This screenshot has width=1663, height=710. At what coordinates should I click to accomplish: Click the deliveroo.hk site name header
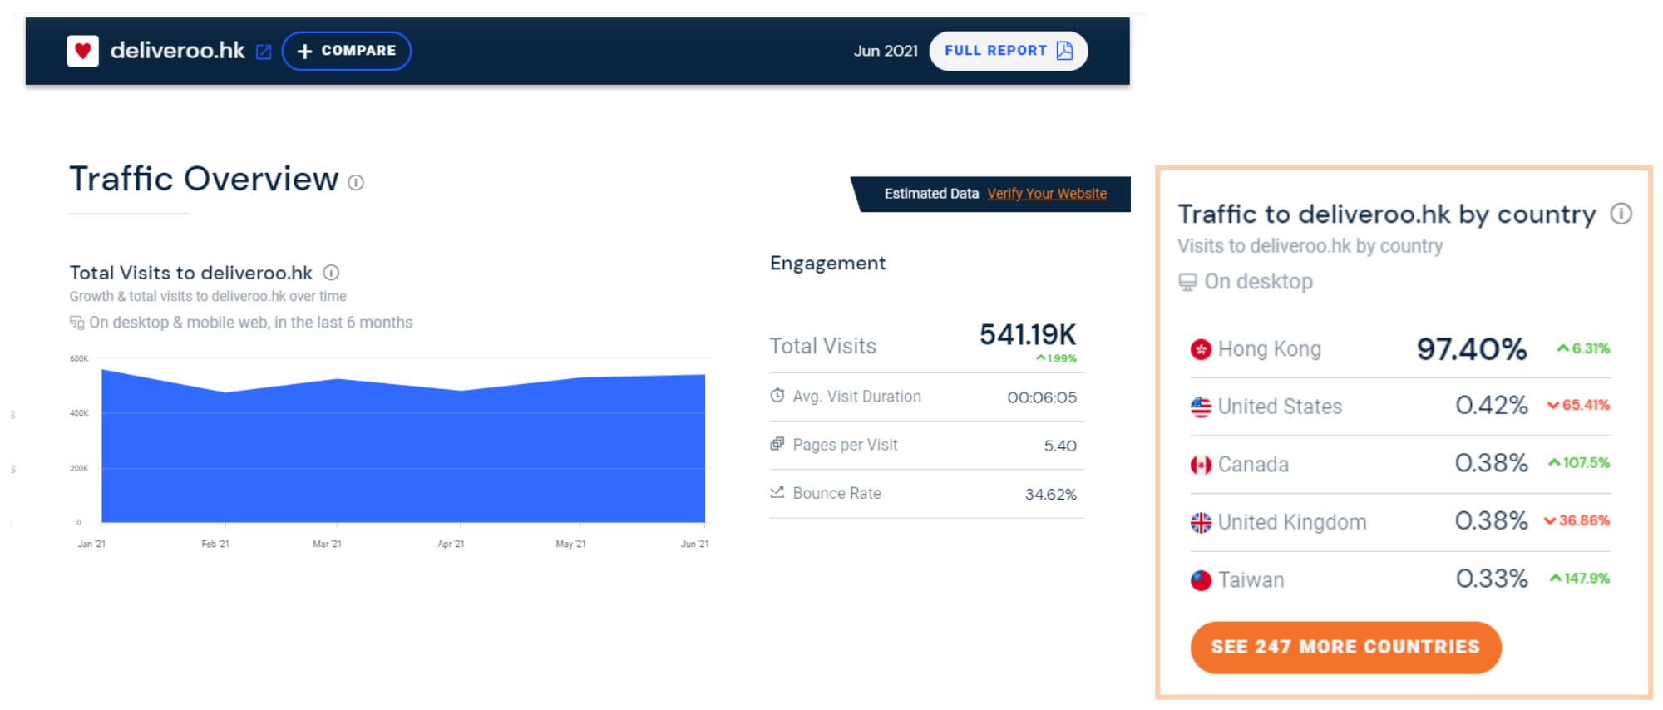177,51
